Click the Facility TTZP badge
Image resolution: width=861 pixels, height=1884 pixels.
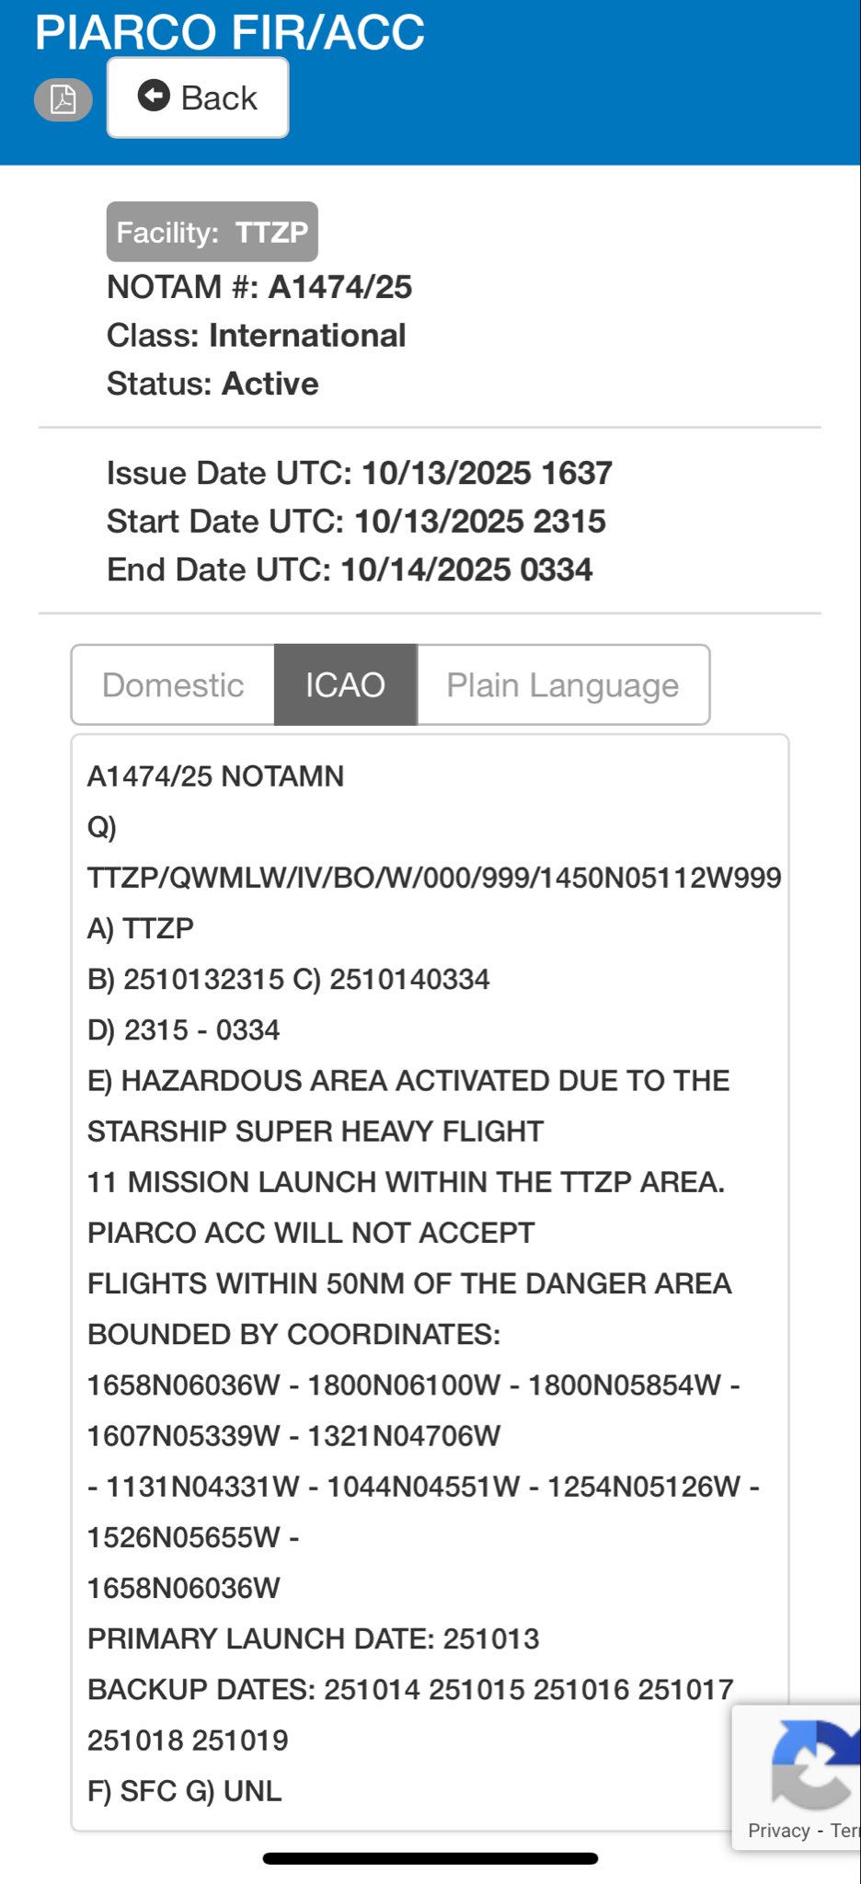(212, 232)
